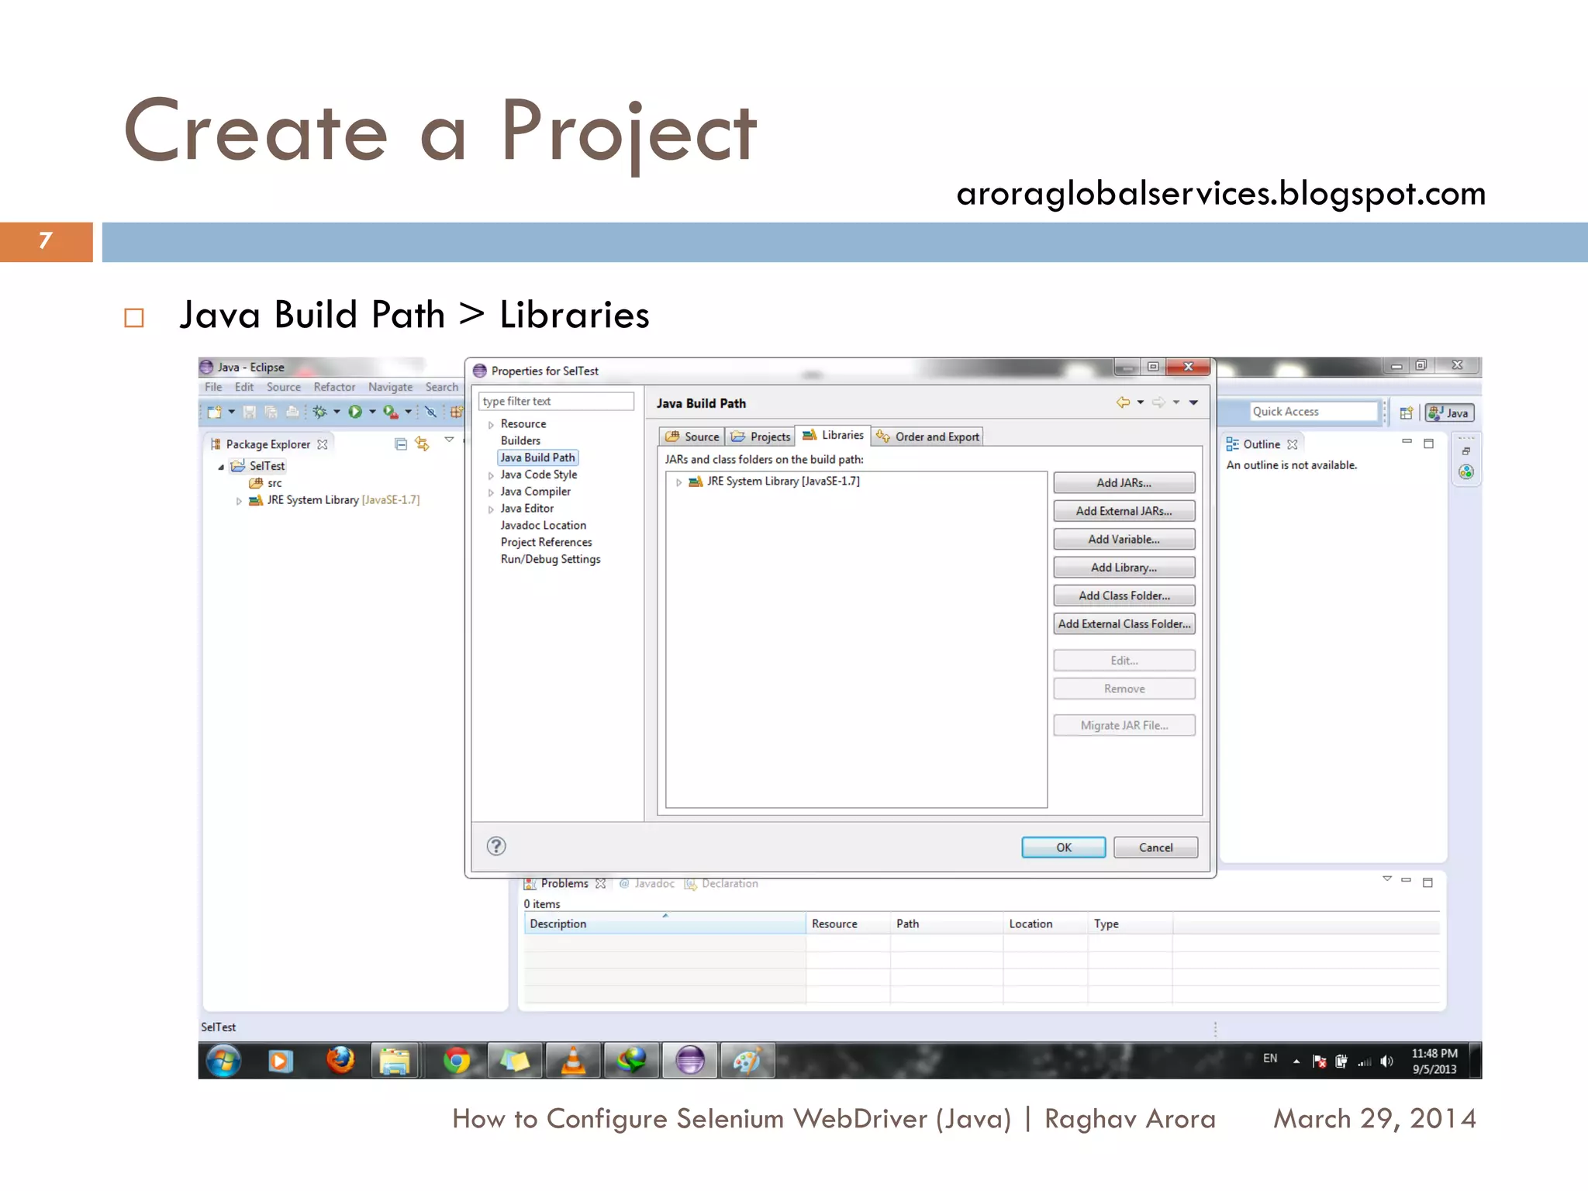Click Cancel in the Properties dialog
Viewport: 1588px width, 1191px height.
(x=1155, y=848)
